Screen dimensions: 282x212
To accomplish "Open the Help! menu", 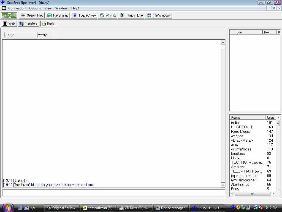I will coord(75,8).
